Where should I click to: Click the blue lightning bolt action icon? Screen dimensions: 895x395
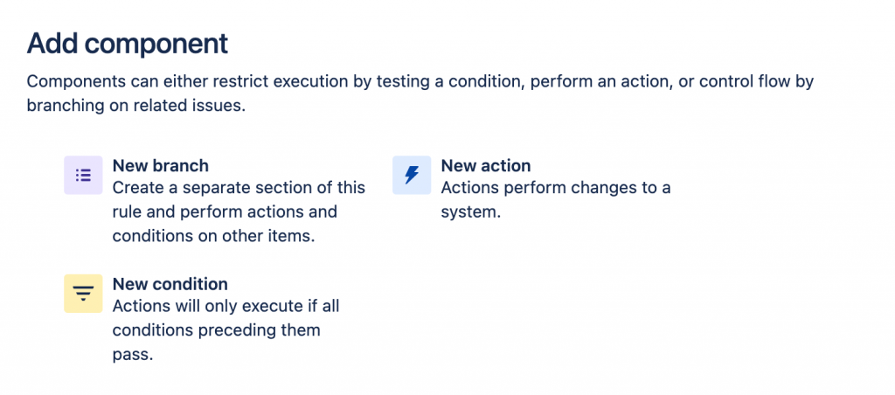tap(412, 175)
